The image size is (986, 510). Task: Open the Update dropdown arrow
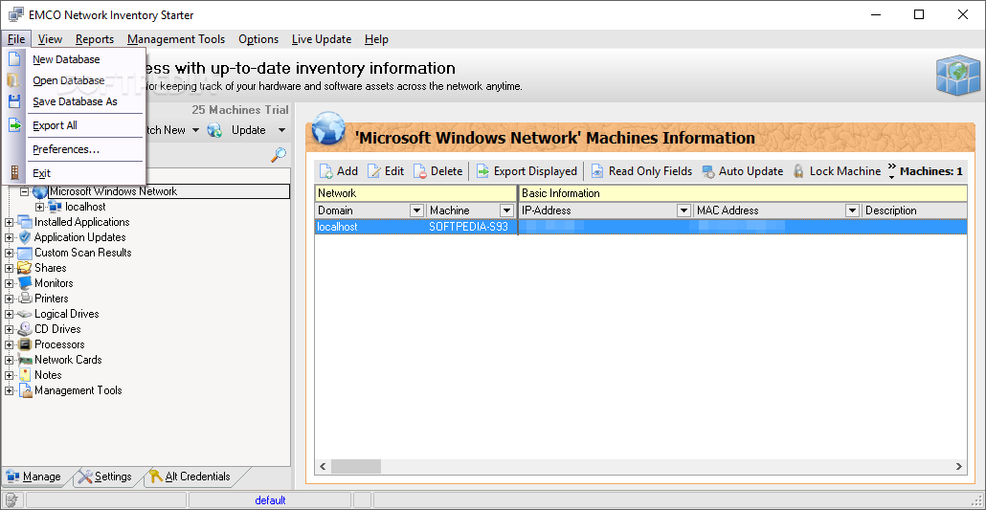click(281, 130)
